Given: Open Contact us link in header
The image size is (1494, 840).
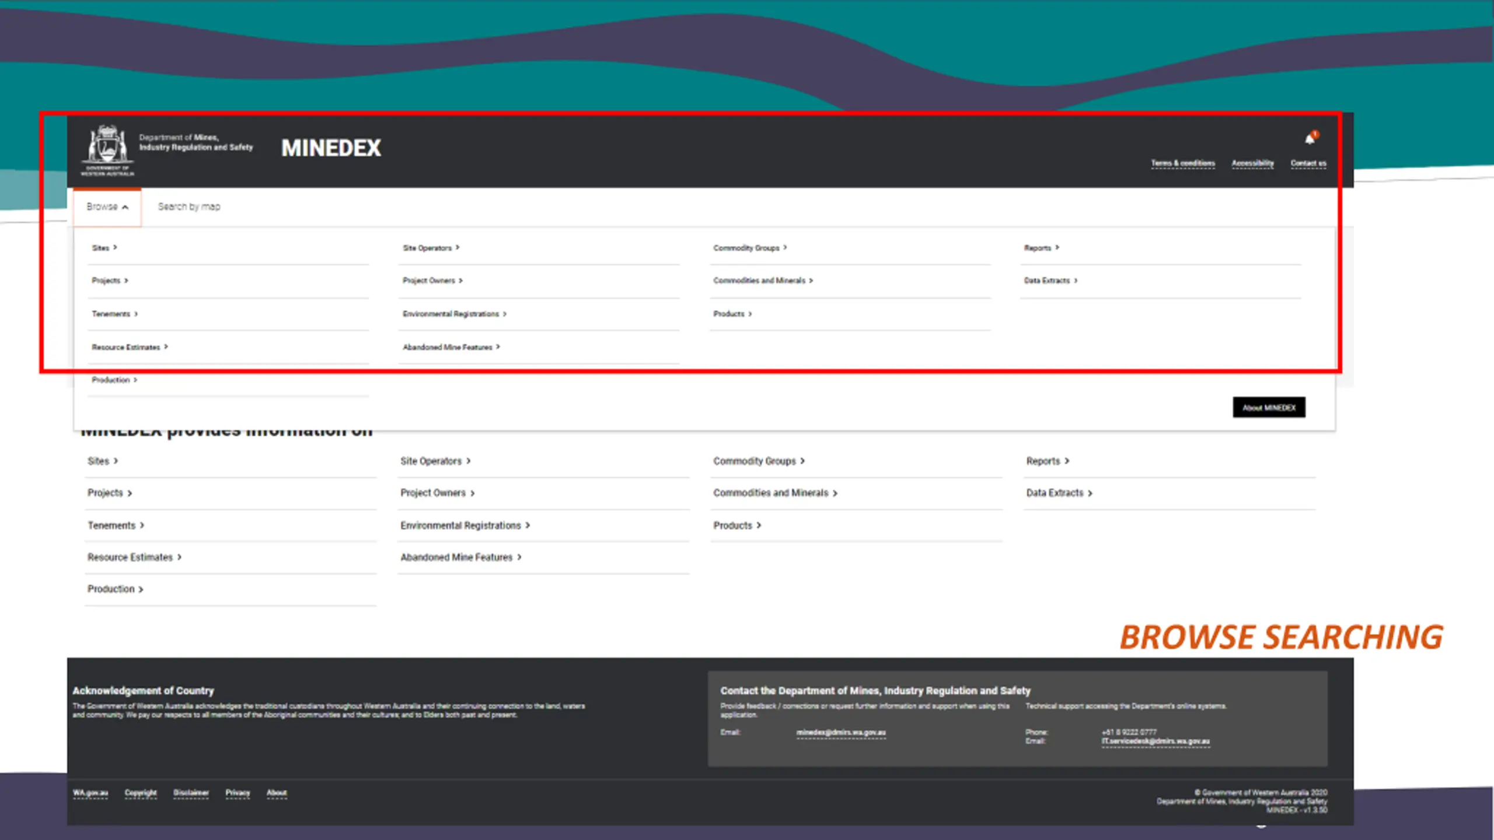Looking at the screenshot, I should (1308, 163).
